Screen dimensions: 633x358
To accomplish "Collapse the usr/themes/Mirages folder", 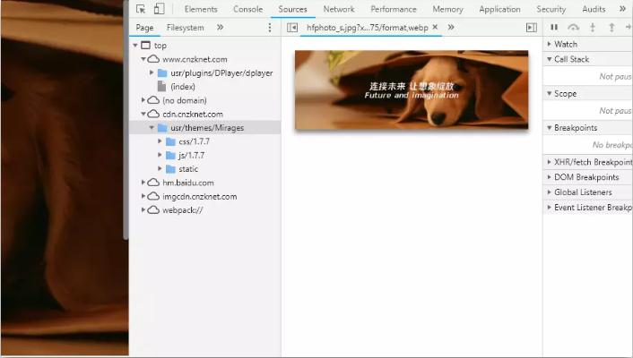I will point(152,128).
